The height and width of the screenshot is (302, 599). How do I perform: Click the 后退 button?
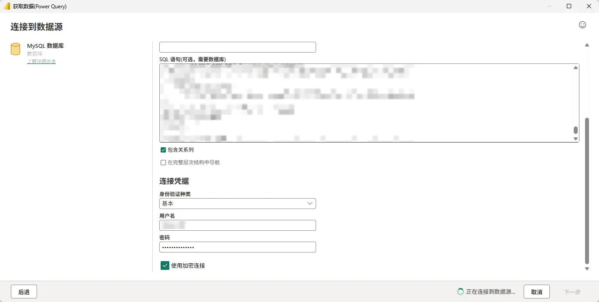[24, 292]
